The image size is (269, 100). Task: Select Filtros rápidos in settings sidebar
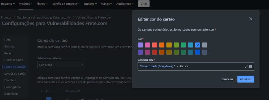tap(13, 60)
